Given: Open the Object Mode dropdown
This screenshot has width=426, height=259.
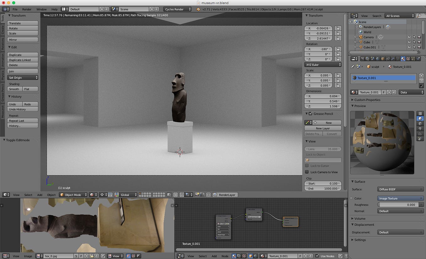Looking at the screenshot, I should (73, 195).
